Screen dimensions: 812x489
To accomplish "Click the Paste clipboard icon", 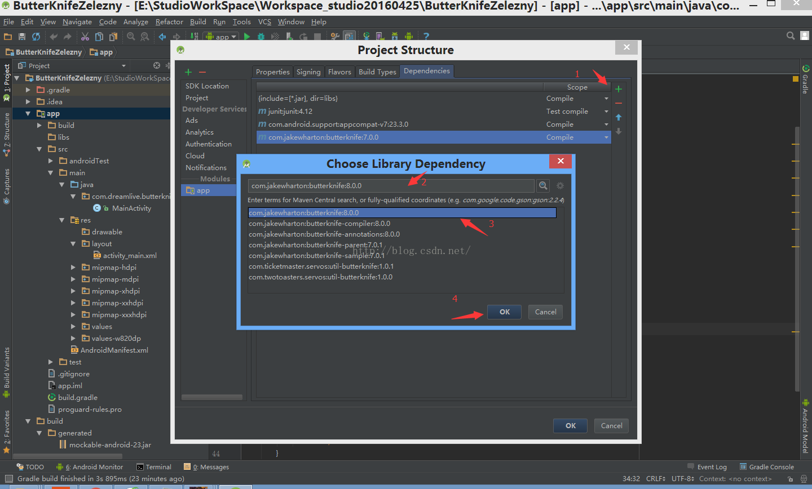I will [x=113, y=37].
